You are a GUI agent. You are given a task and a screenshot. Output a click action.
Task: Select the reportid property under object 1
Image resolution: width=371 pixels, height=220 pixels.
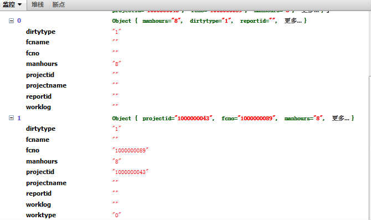[39, 193]
